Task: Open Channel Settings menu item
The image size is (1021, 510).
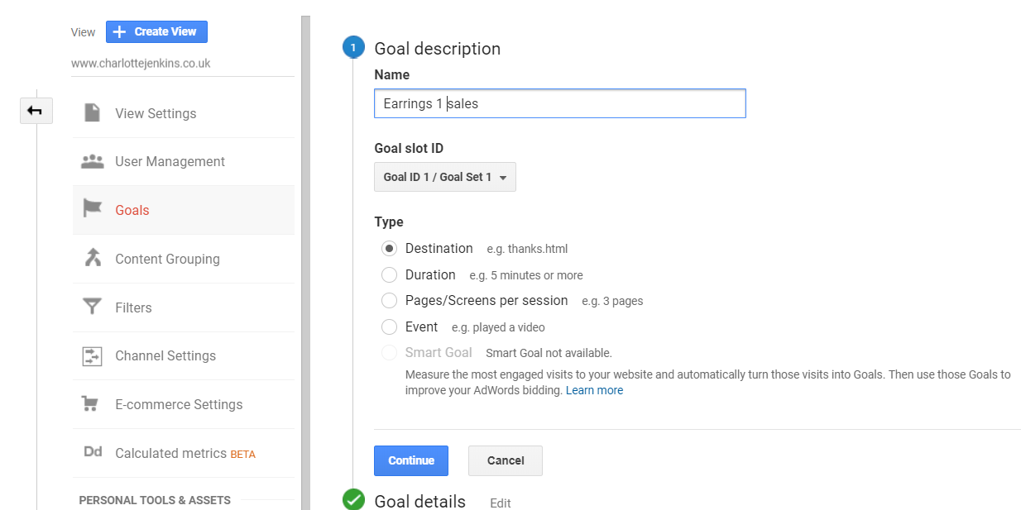Action: click(x=184, y=355)
